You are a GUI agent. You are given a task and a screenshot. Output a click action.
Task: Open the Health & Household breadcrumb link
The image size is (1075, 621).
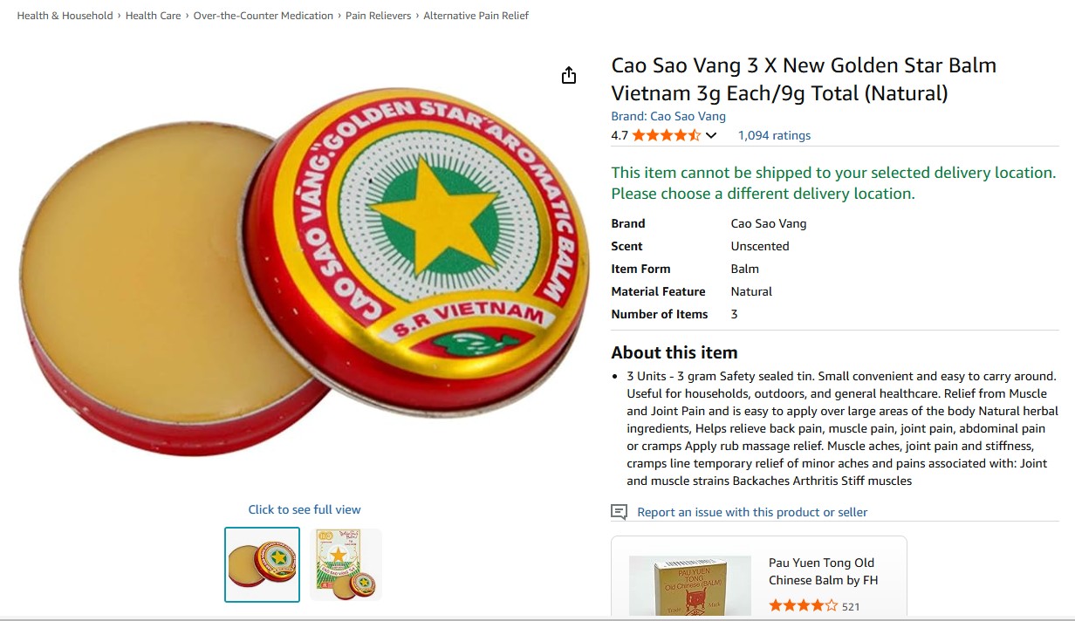pos(63,15)
